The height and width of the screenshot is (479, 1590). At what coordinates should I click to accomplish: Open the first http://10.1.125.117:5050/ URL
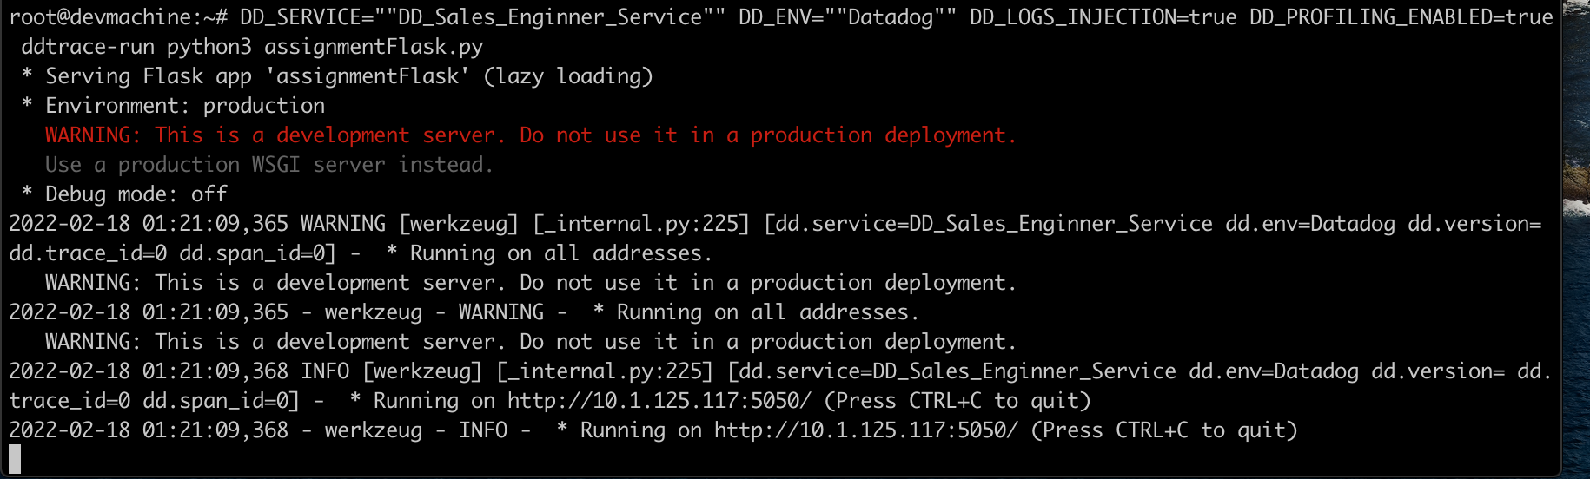[659, 401]
